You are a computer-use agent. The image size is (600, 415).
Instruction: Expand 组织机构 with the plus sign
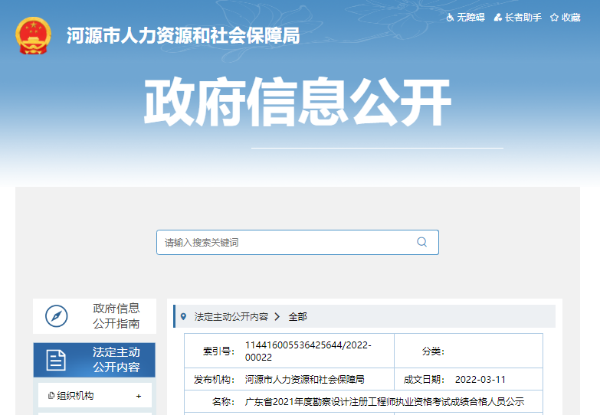(x=139, y=397)
